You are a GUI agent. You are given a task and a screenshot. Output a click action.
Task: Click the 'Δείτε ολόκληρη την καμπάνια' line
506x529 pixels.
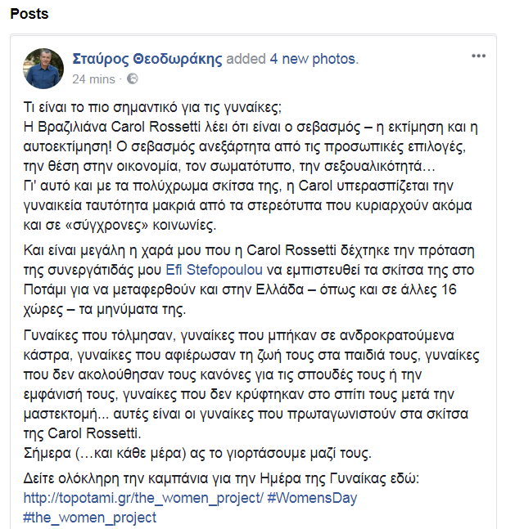[221, 478]
